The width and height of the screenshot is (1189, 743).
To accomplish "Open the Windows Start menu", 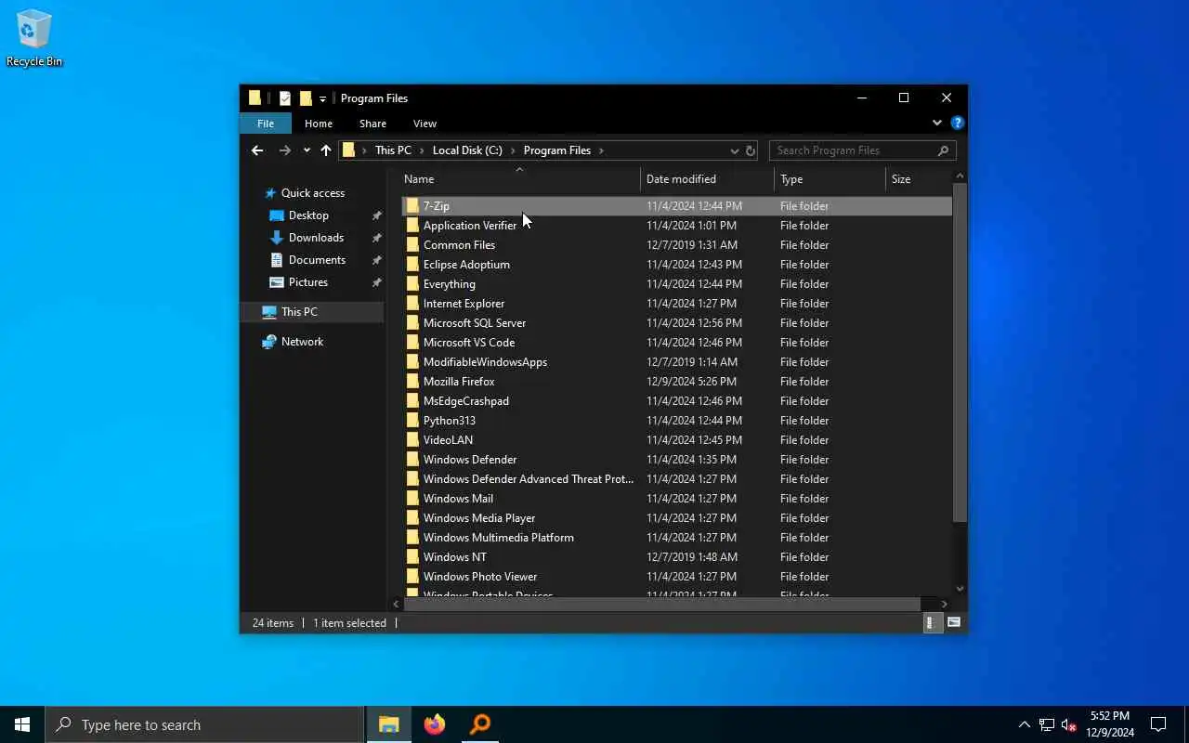I will click(x=22, y=724).
